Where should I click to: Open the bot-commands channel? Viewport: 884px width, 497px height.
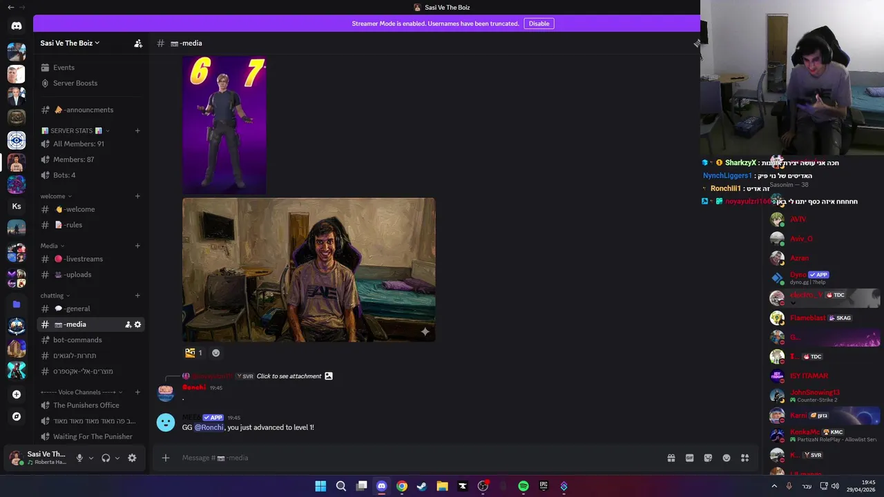tap(90, 340)
